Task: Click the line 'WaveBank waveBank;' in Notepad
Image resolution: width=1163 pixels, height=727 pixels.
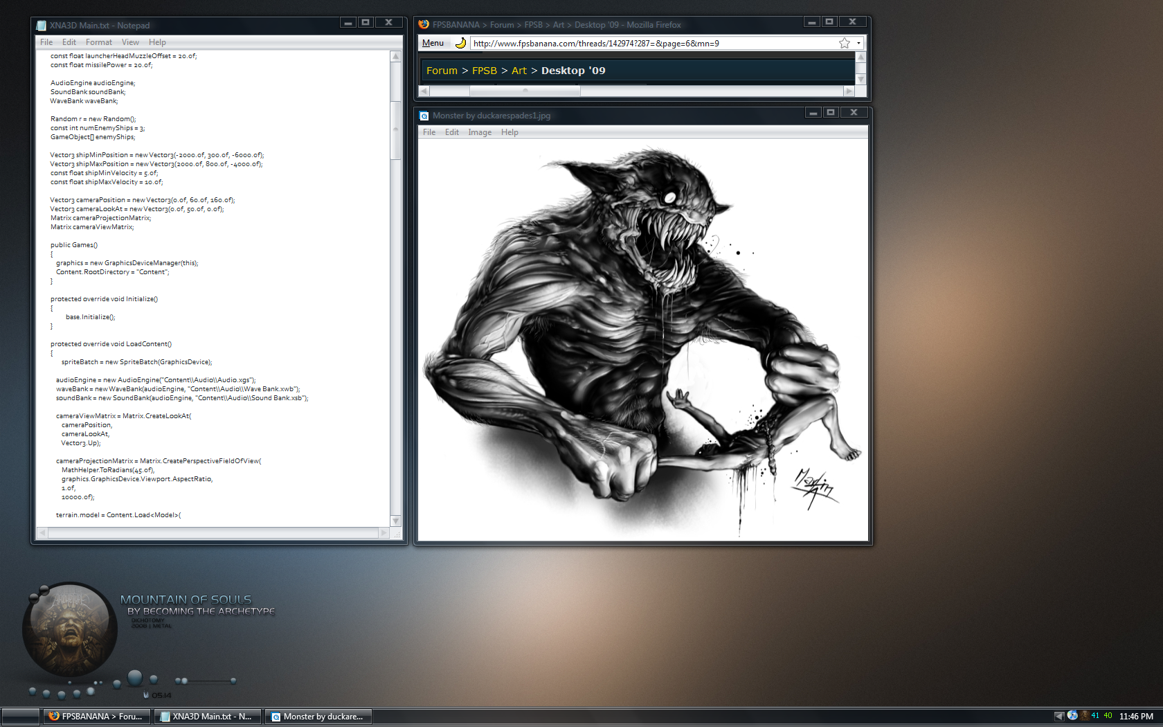Action: point(84,101)
